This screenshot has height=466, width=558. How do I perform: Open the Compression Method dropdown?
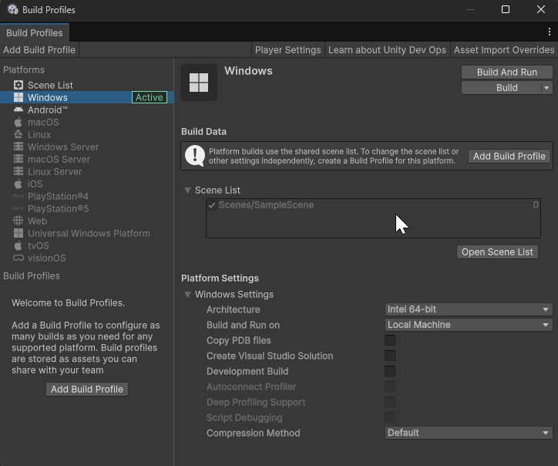(468, 433)
